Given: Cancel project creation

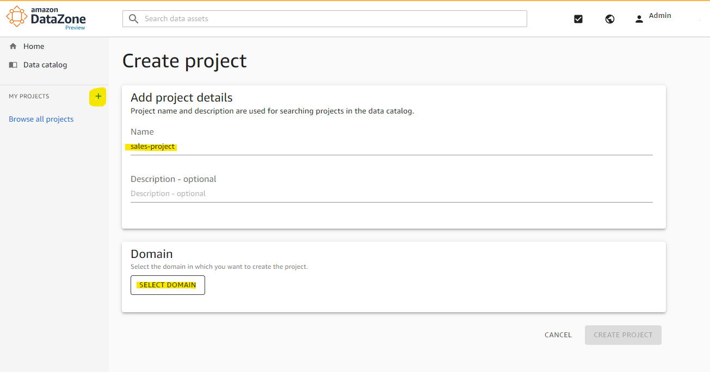Looking at the screenshot, I should (x=558, y=335).
